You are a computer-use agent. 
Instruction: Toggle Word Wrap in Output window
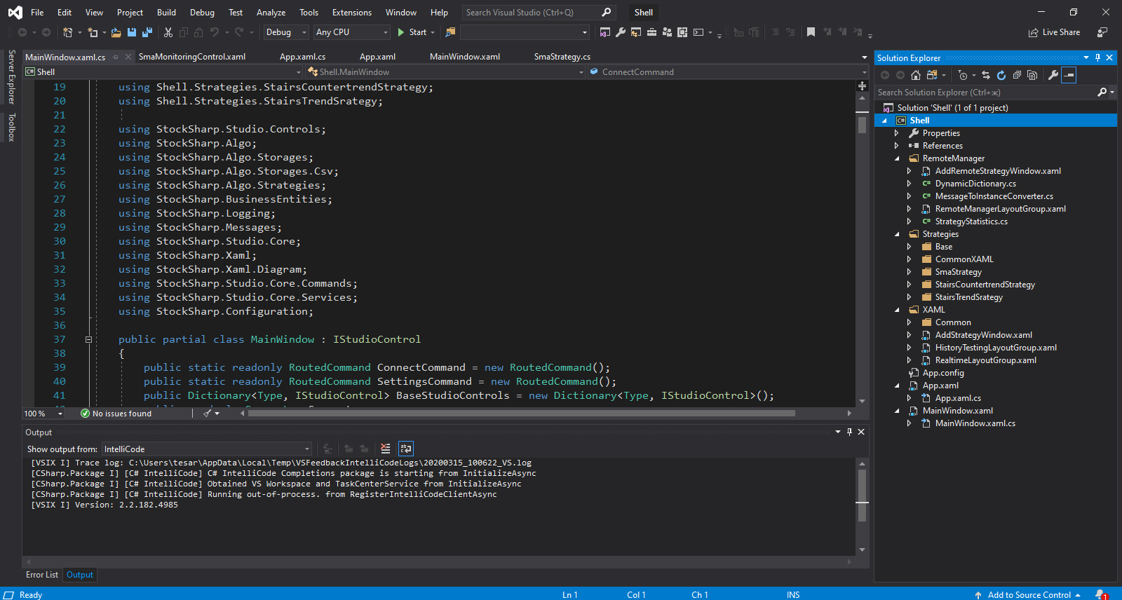pos(406,449)
